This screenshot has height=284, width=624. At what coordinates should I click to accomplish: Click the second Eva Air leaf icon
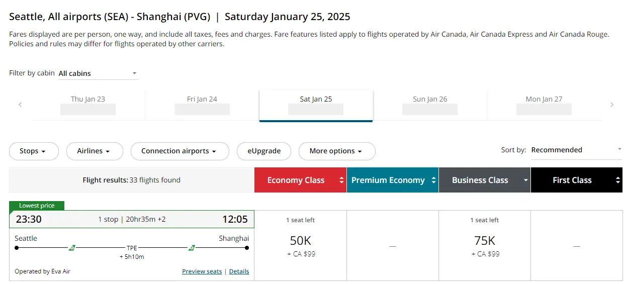tap(192, 248)
